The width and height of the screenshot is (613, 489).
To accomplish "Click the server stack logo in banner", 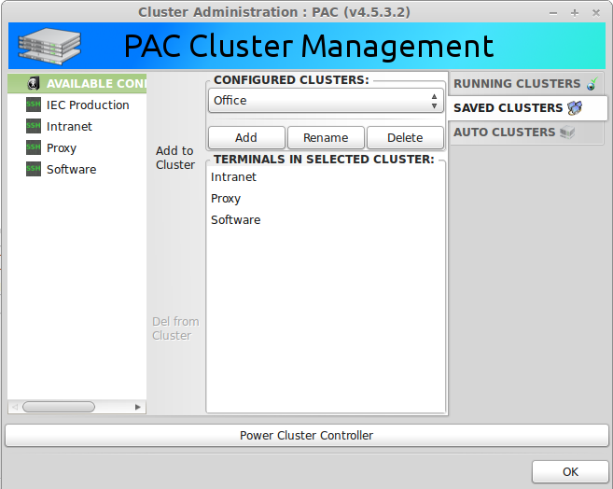I will pyautogui.click(x=49, y=46).
